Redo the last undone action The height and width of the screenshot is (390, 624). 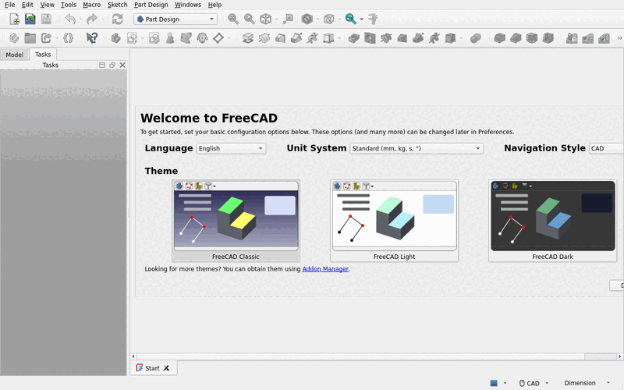coord(92,19)
